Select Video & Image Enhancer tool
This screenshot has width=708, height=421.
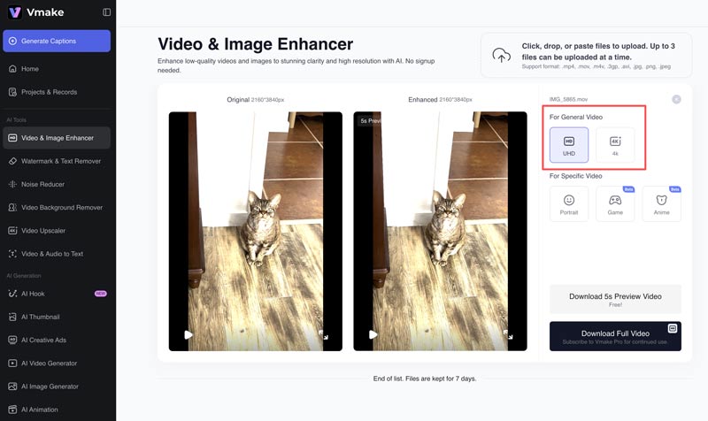click(57, 138)
